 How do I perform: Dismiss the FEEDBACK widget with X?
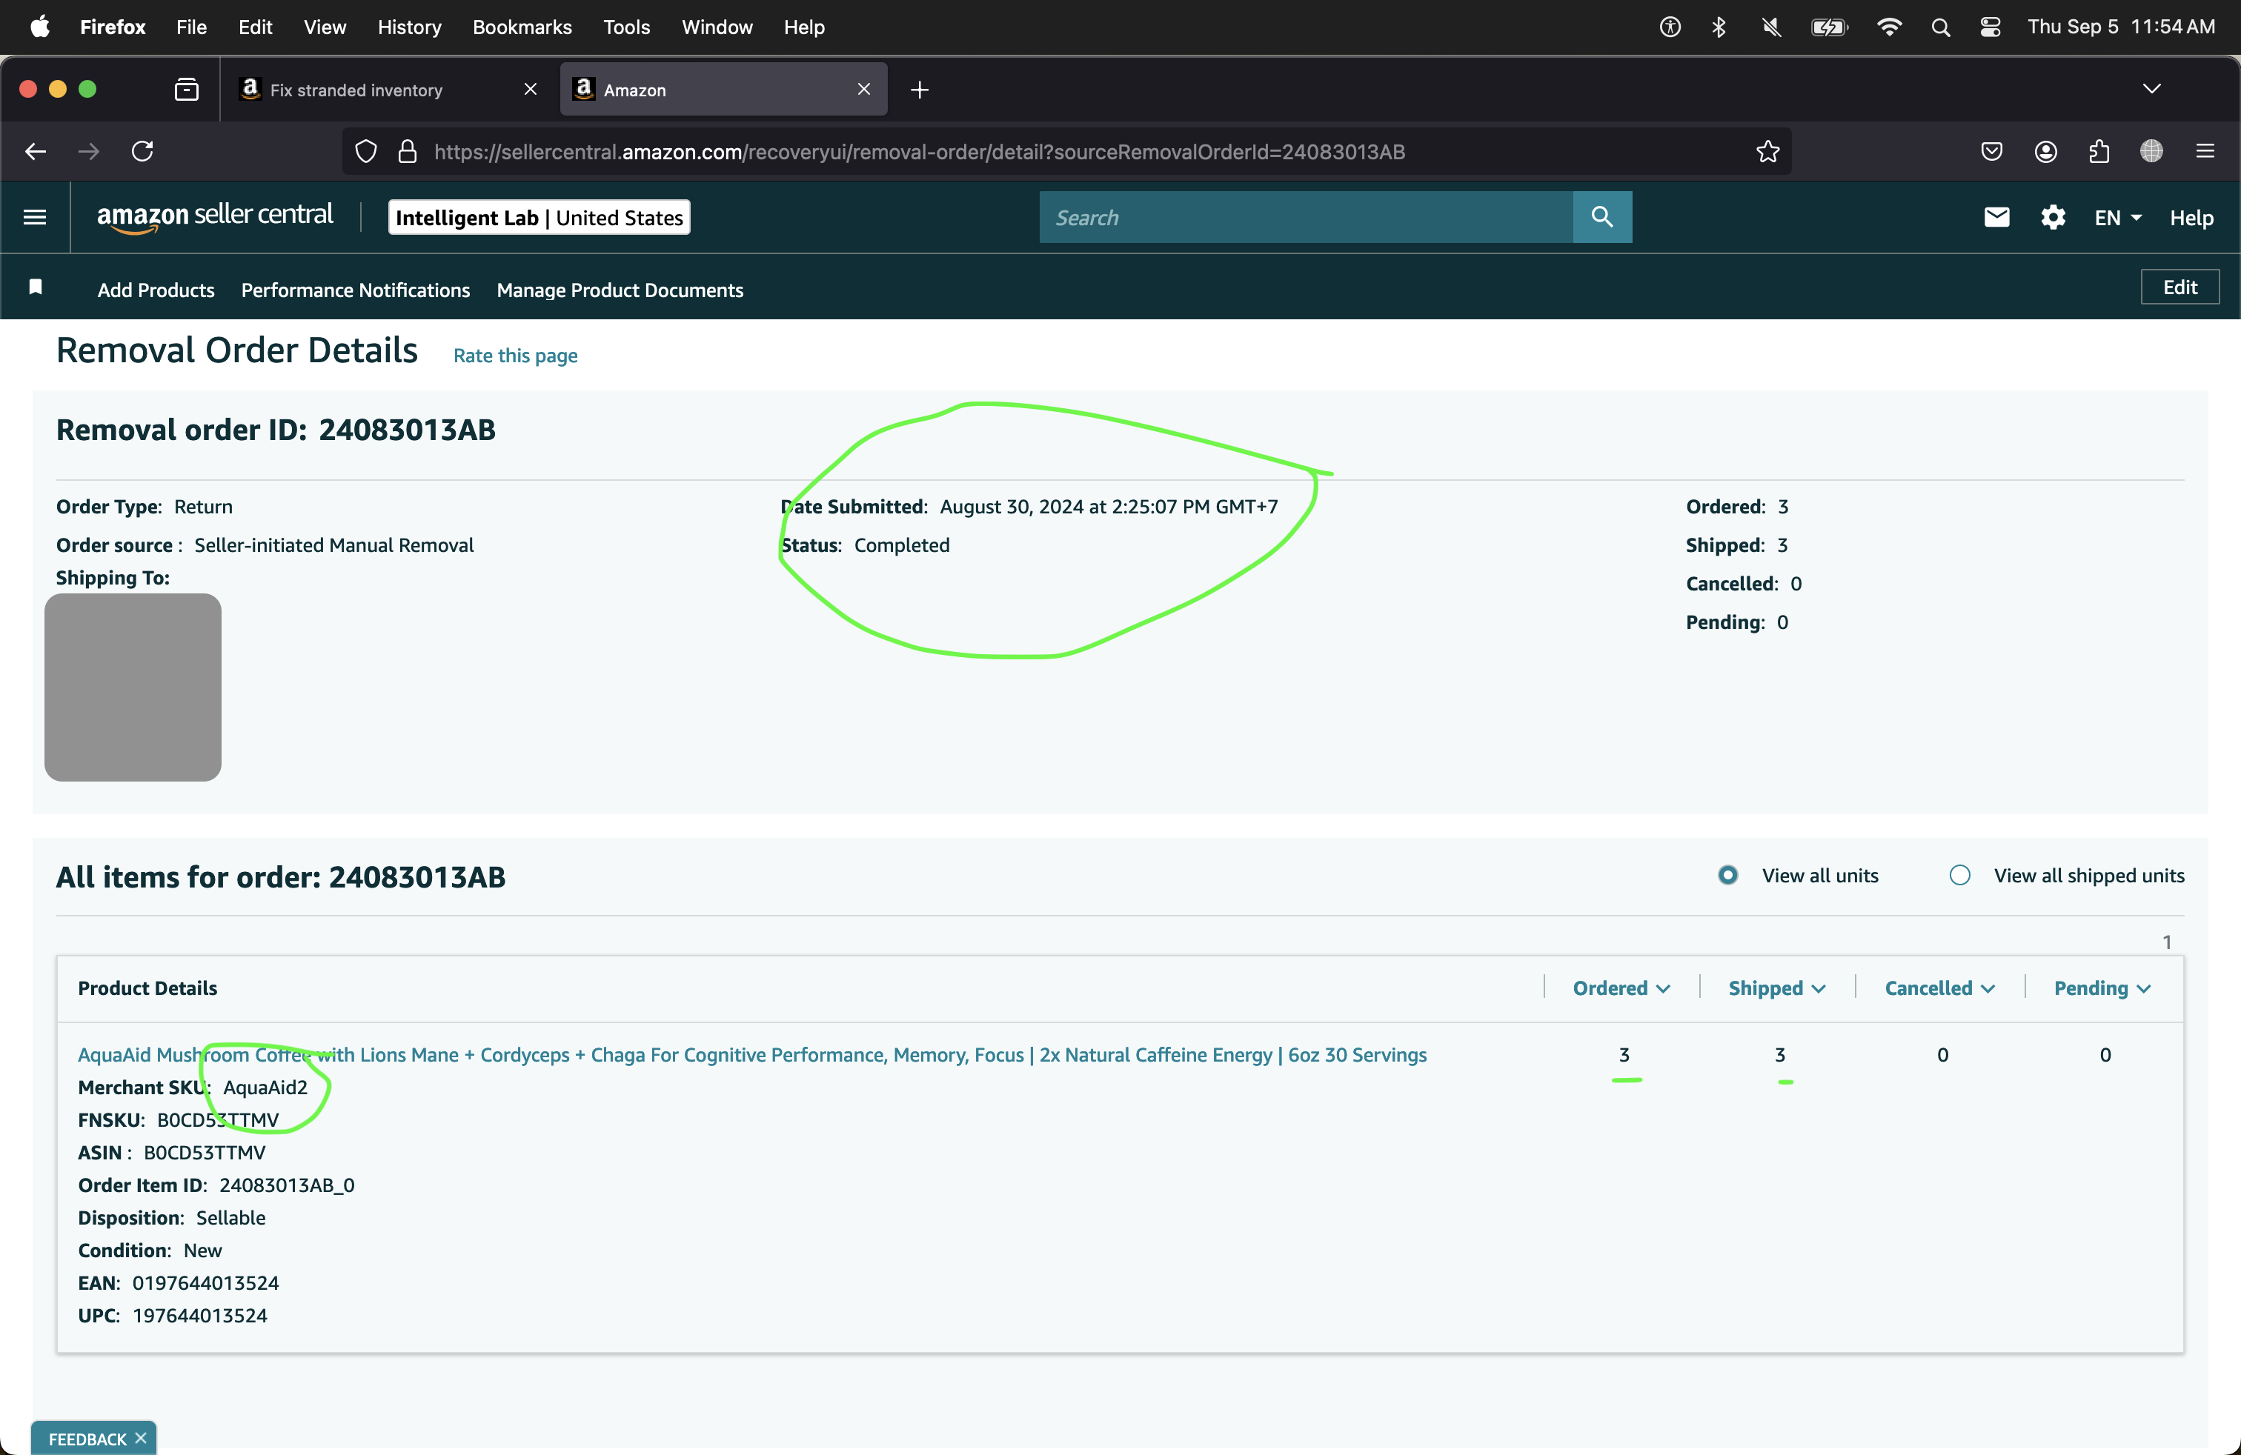(x=140, y=1438)
